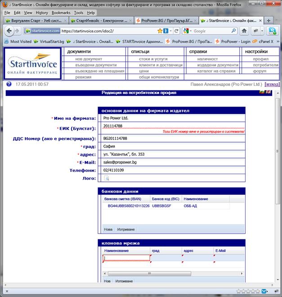Select the BG44UBBS IBAN table row
The height and width of the screenshot is (297, 282).
(x=166, y=206)
